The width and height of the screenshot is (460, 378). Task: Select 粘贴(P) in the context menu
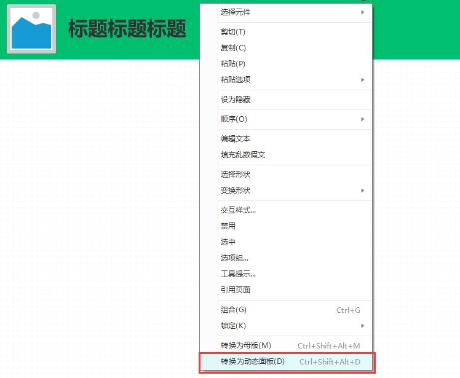coord(233,64)
